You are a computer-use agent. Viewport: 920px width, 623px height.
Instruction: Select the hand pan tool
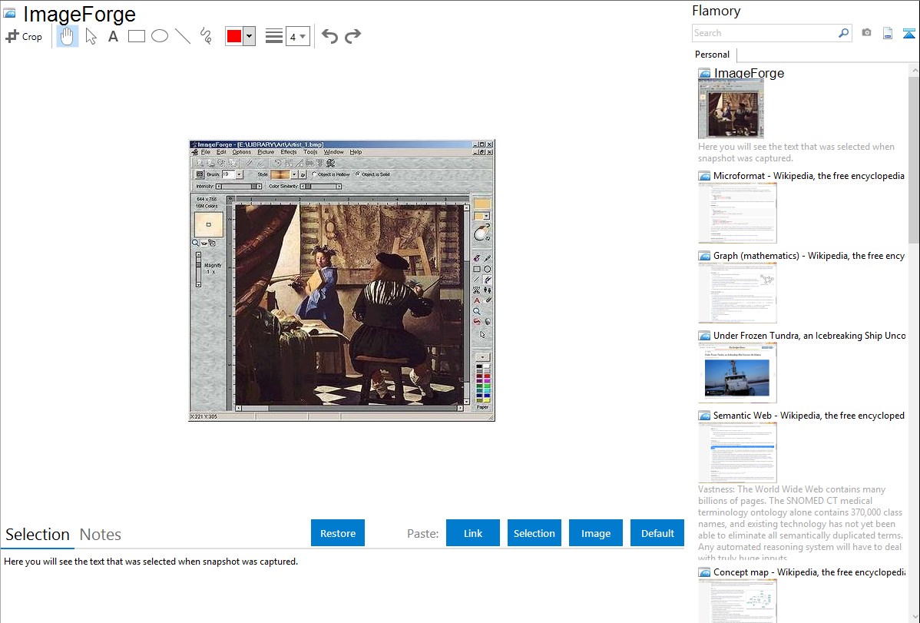(x=67, y=36)
